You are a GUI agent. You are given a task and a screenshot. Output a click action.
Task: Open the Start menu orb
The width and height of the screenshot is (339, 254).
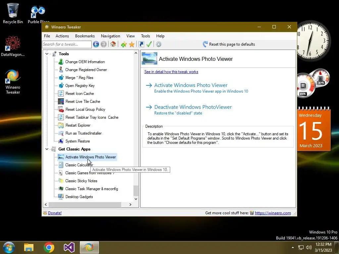pos(9,247)
